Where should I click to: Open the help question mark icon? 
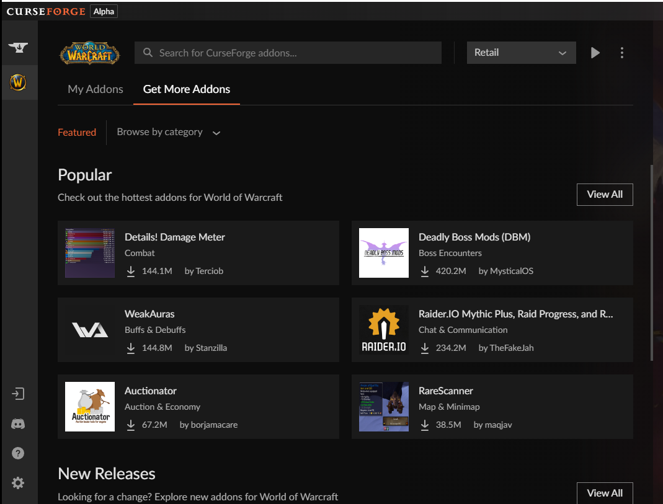tap(18, 453)
